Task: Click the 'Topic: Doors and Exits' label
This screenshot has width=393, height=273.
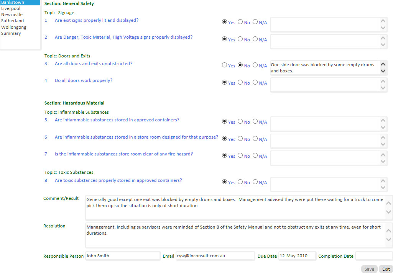Action: point(67,56)
